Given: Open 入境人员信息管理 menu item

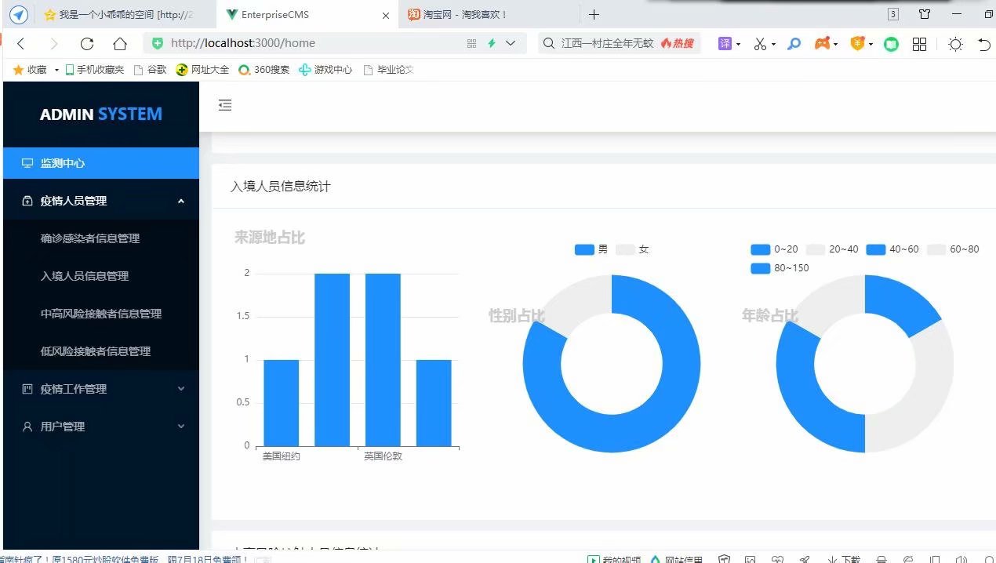Looking at the screenshot, I should coord(101,276).
